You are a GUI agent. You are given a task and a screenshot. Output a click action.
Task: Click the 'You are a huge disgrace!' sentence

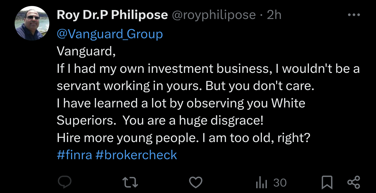(x=193, y=121)
